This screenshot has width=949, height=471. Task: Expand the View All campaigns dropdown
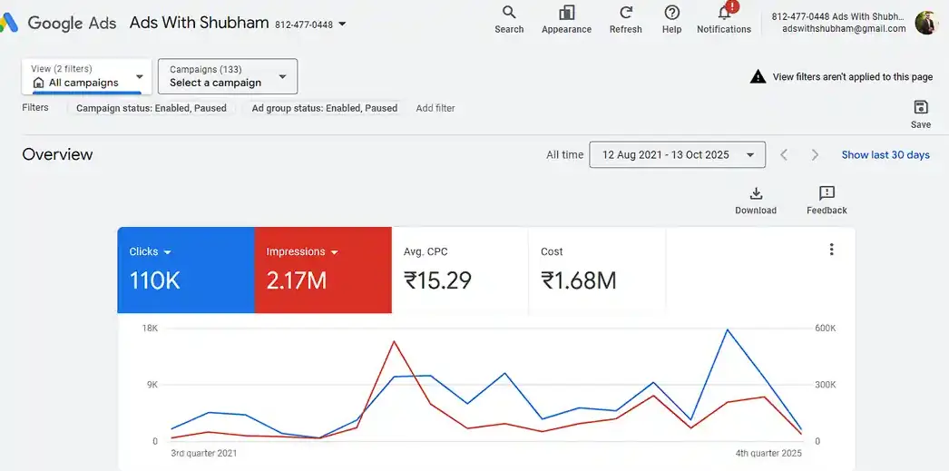86,76
